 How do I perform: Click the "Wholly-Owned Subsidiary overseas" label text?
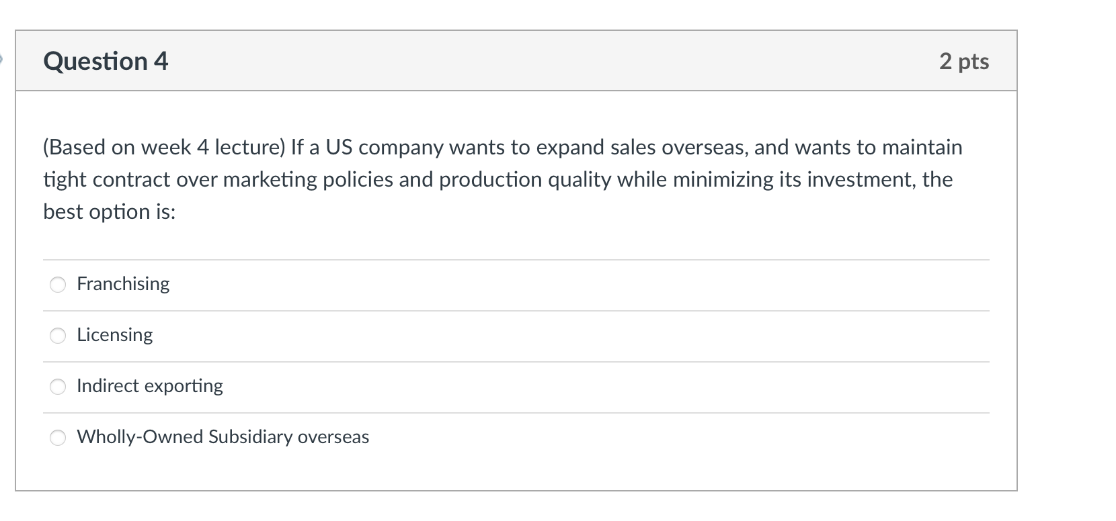[223, 437]
